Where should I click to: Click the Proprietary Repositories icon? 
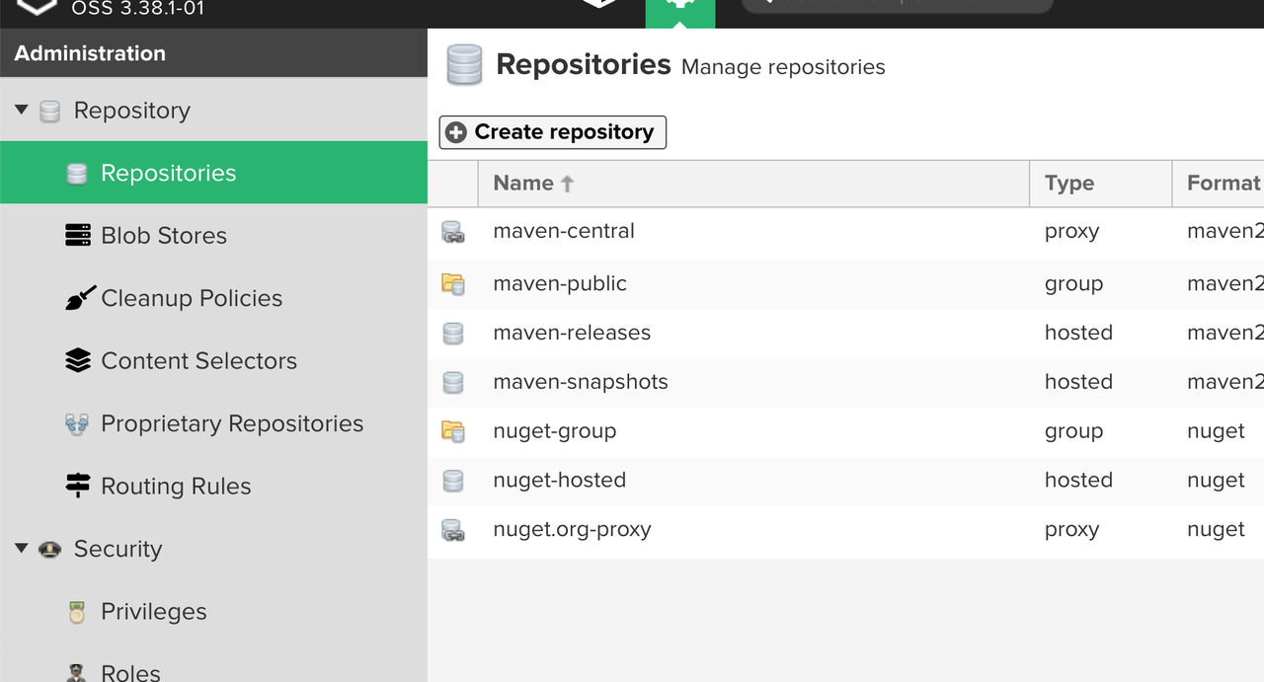[77, 423]
